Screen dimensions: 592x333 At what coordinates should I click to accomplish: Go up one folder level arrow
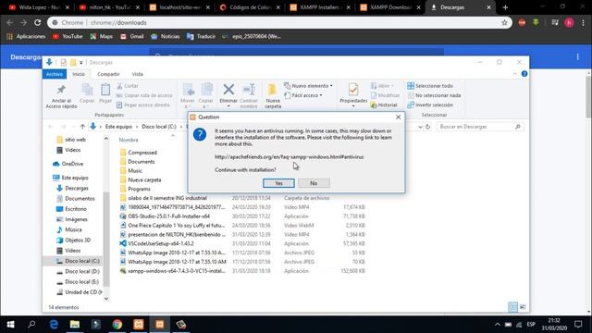coord(82,127)
